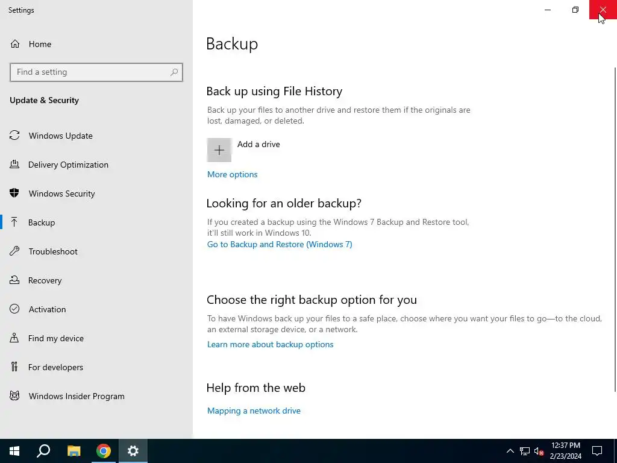This screenshot has width=617, height=463.
Task: Open the Mapping a network drive link
Action: (254, 411)
